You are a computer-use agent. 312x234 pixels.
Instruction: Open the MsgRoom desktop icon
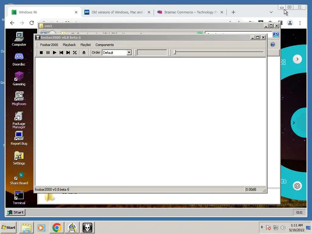tap(19, 98)
